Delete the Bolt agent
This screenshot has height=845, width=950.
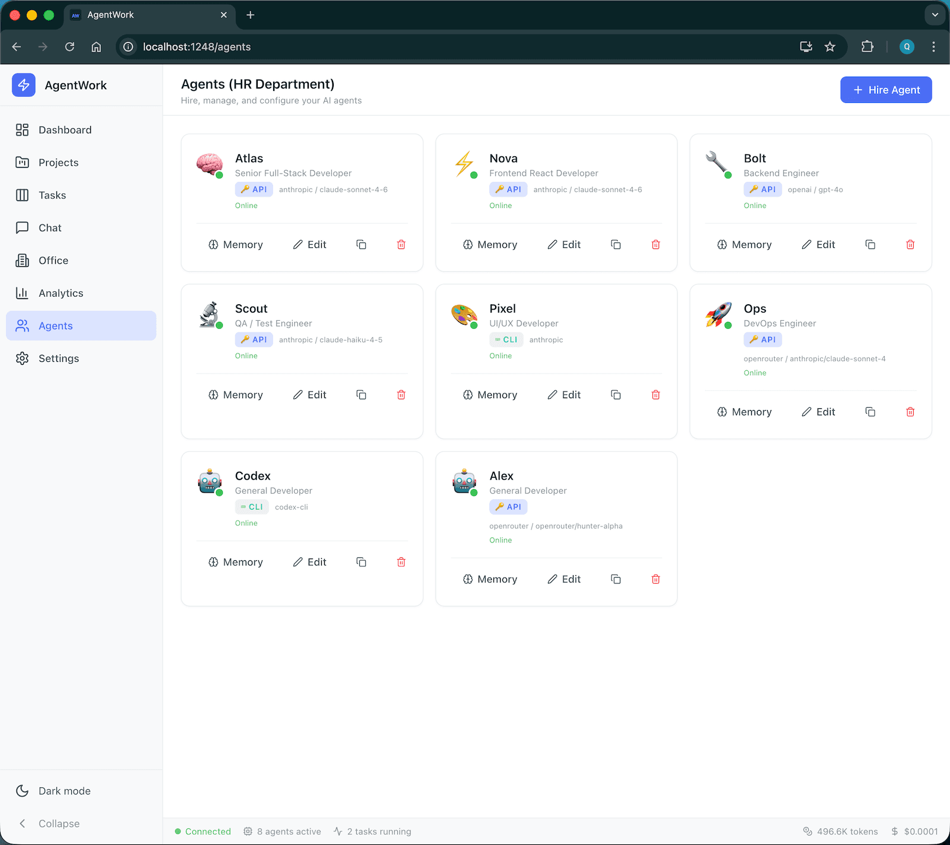tap(910, 244)
